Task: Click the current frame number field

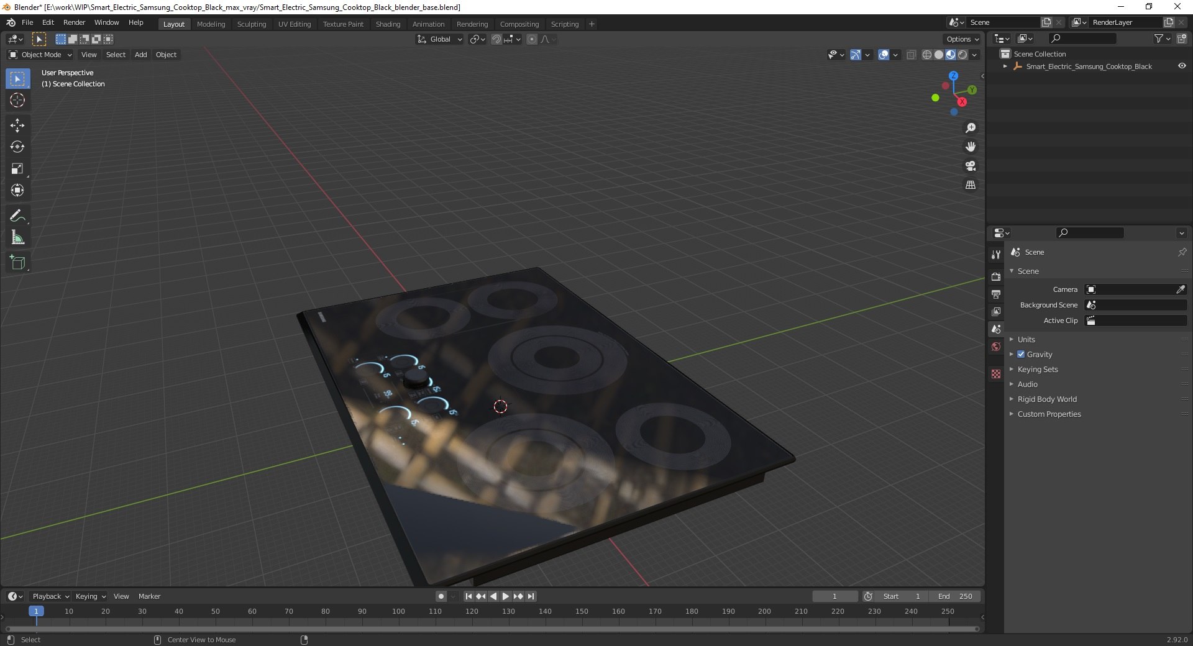Action: pyautogui.click(x=834, y=596)
